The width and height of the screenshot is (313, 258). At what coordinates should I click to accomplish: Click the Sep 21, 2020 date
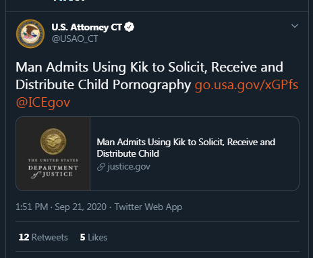[x=80, y=207]
